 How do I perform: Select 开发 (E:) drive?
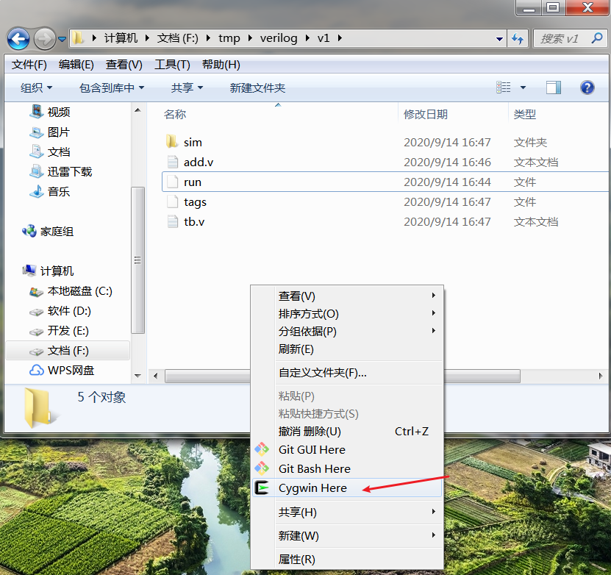(68, 331)
